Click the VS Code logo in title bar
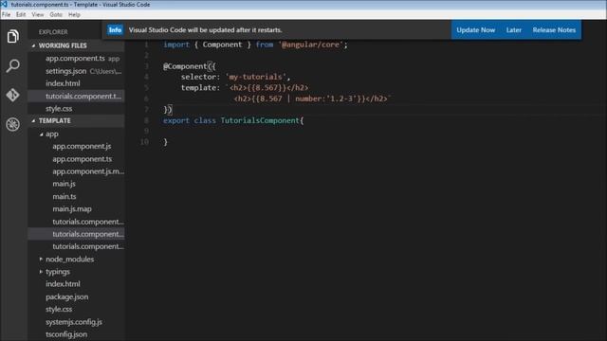The image size is (607, 341). (4, 4)
